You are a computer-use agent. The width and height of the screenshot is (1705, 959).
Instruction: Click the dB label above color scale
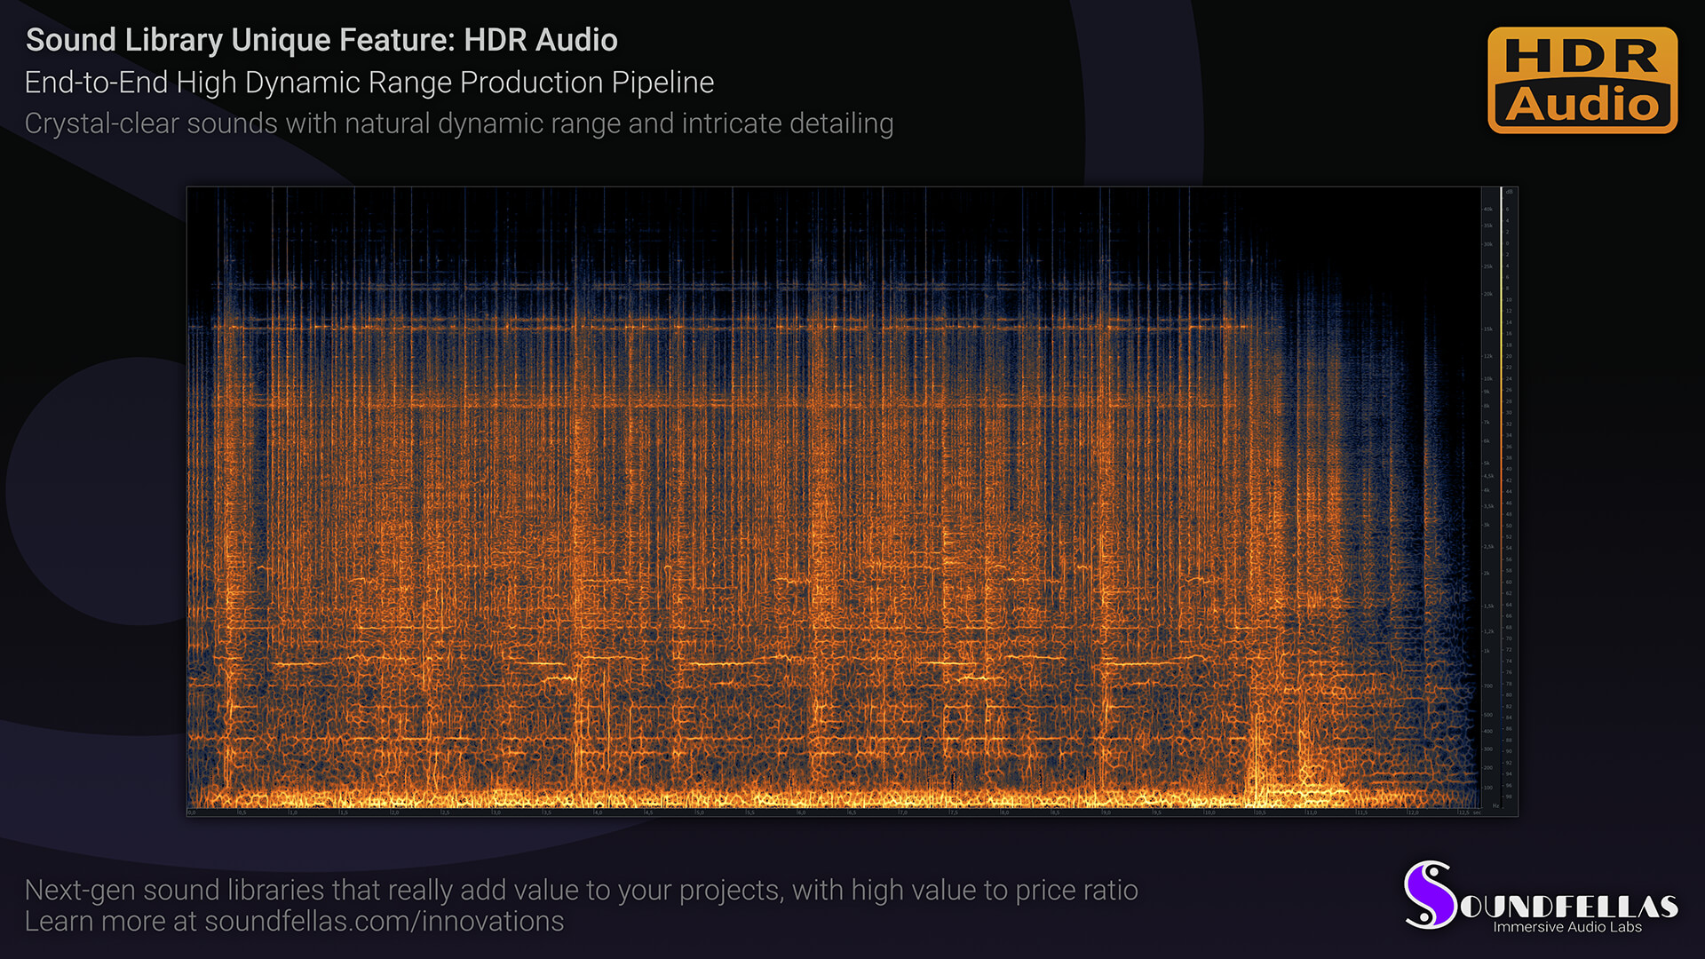[1509, 192]
